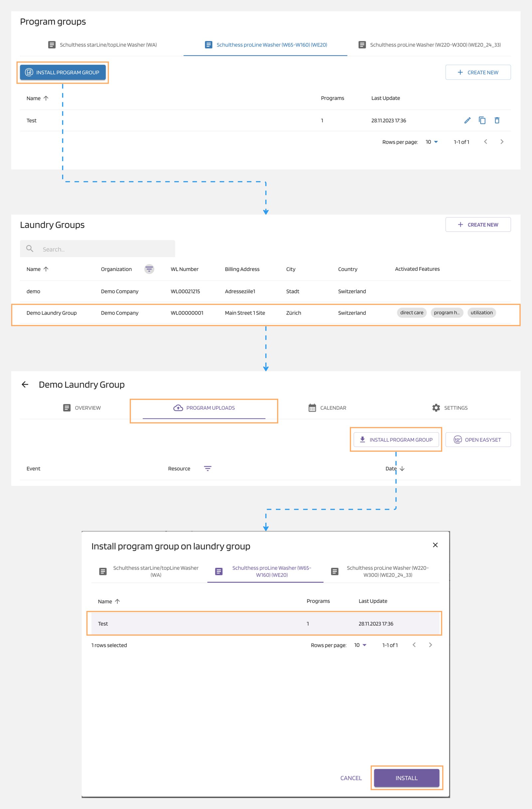This screenshot has height=809, width=532.
Task: Open rows per page dropdown in Program groups
Action: point(432,142)
